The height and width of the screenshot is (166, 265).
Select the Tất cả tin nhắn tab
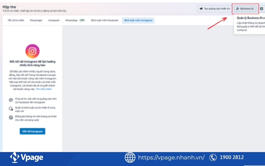pos(16,20)
